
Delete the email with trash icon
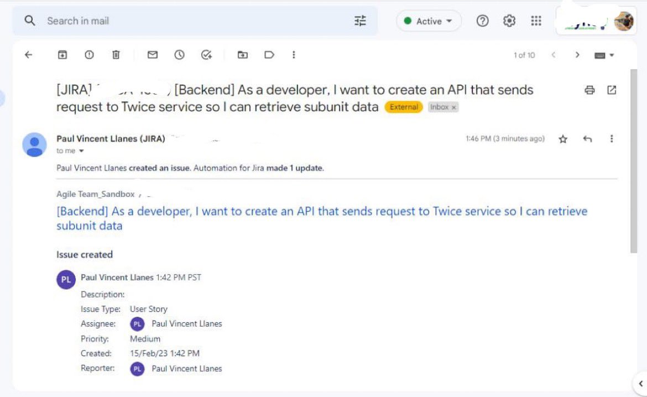coord(116,55)
